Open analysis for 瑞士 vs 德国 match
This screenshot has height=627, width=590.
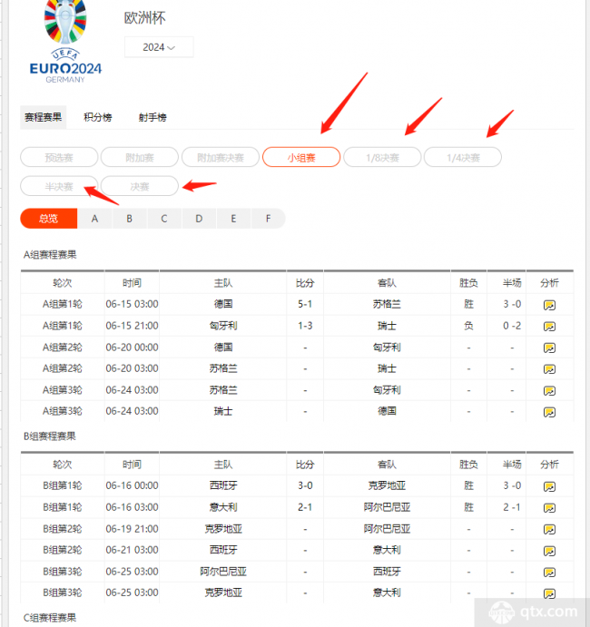549,412
